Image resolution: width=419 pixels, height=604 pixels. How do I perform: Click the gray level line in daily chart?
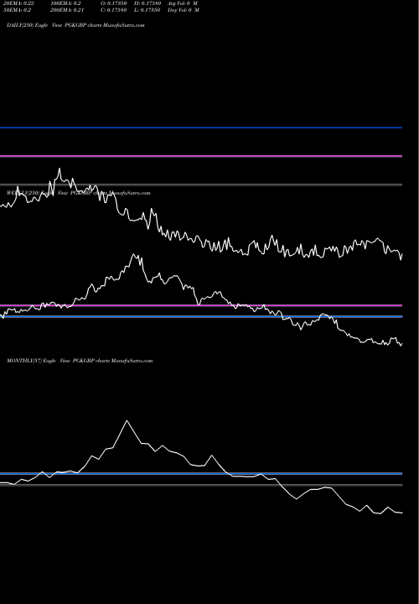coord(201,185)
